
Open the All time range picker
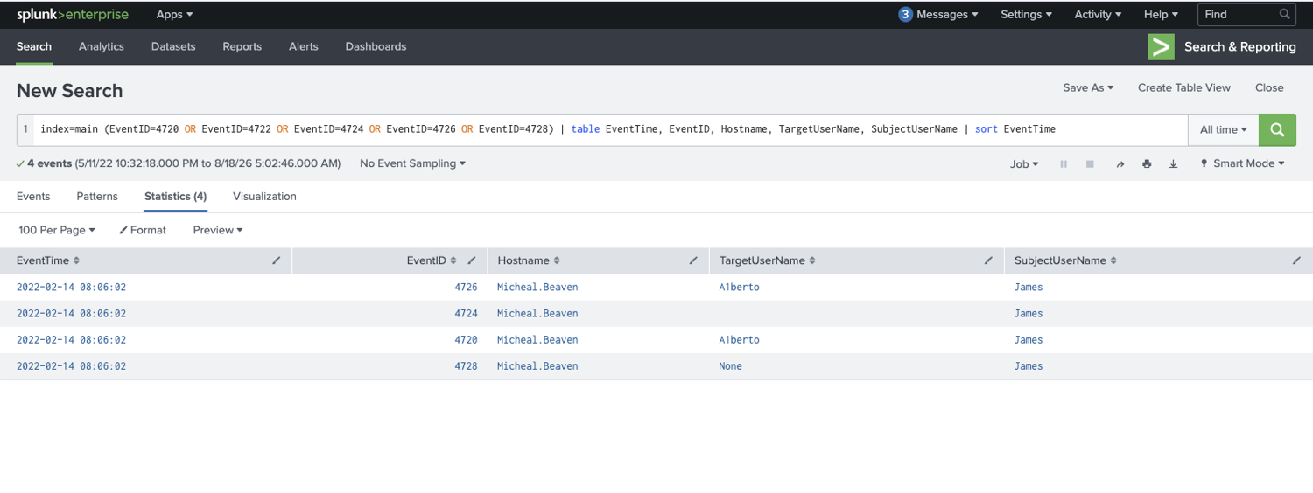[1223, 129]
